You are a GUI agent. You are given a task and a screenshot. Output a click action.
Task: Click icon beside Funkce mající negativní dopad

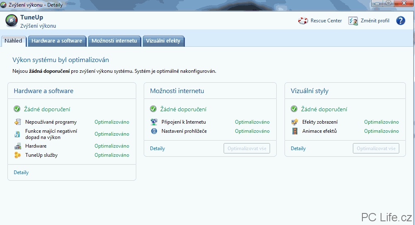pos(17,134)
